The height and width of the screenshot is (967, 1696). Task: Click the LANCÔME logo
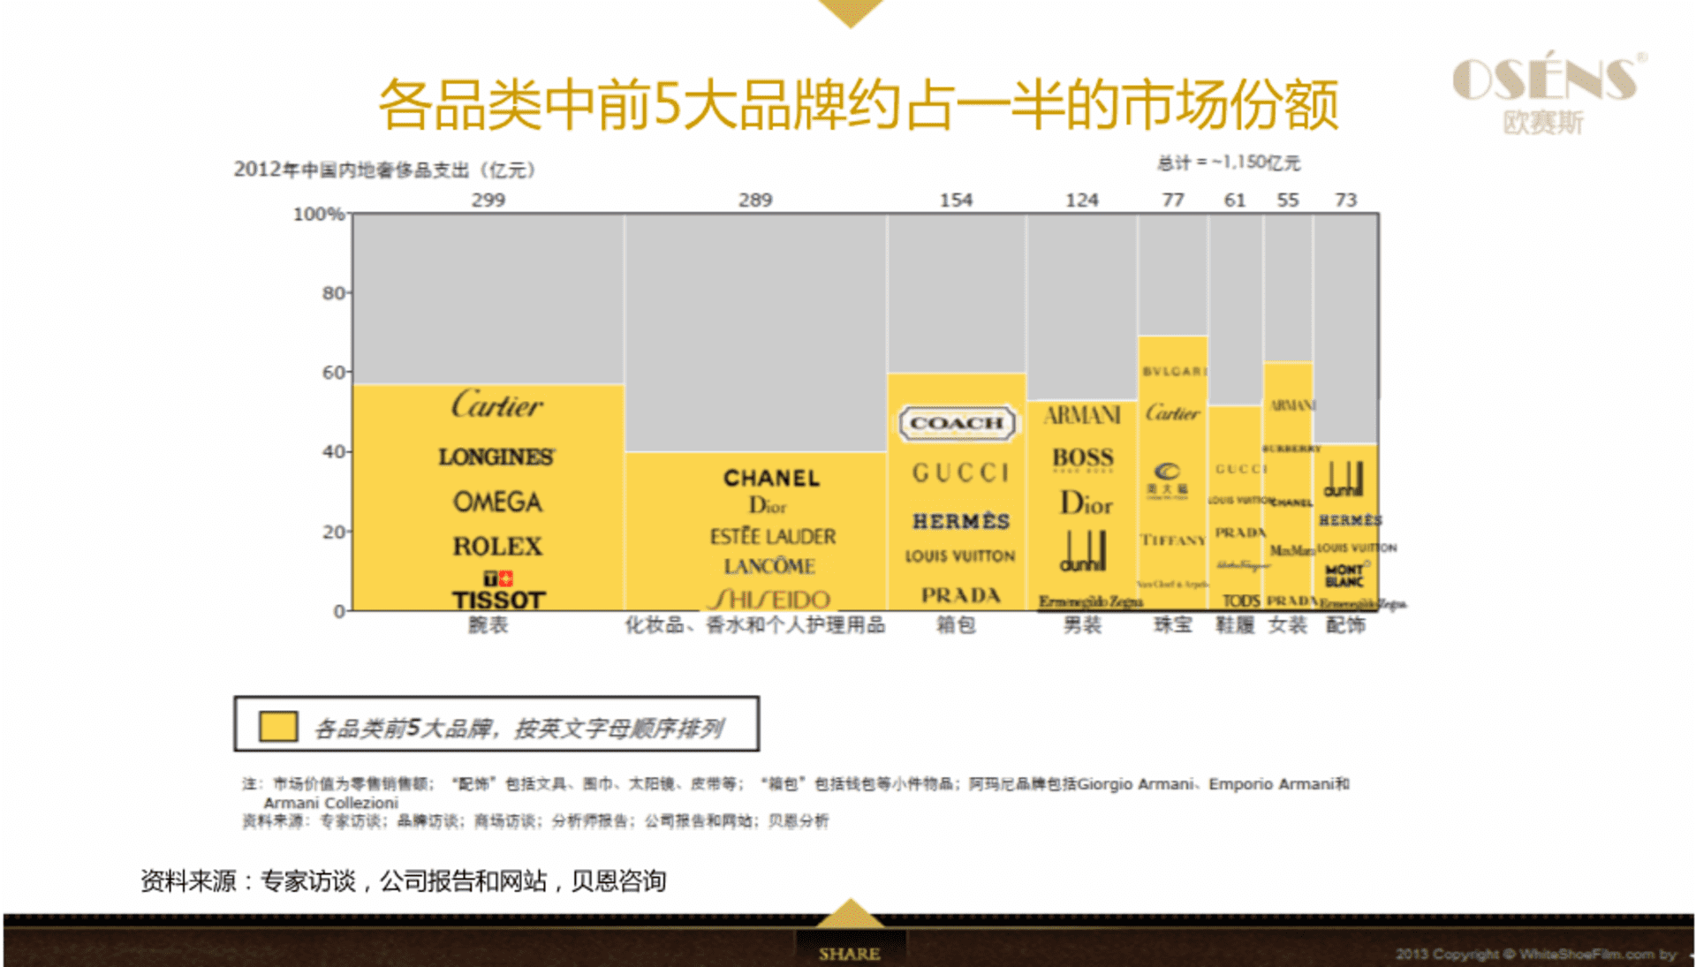click(x=769, y=565)
